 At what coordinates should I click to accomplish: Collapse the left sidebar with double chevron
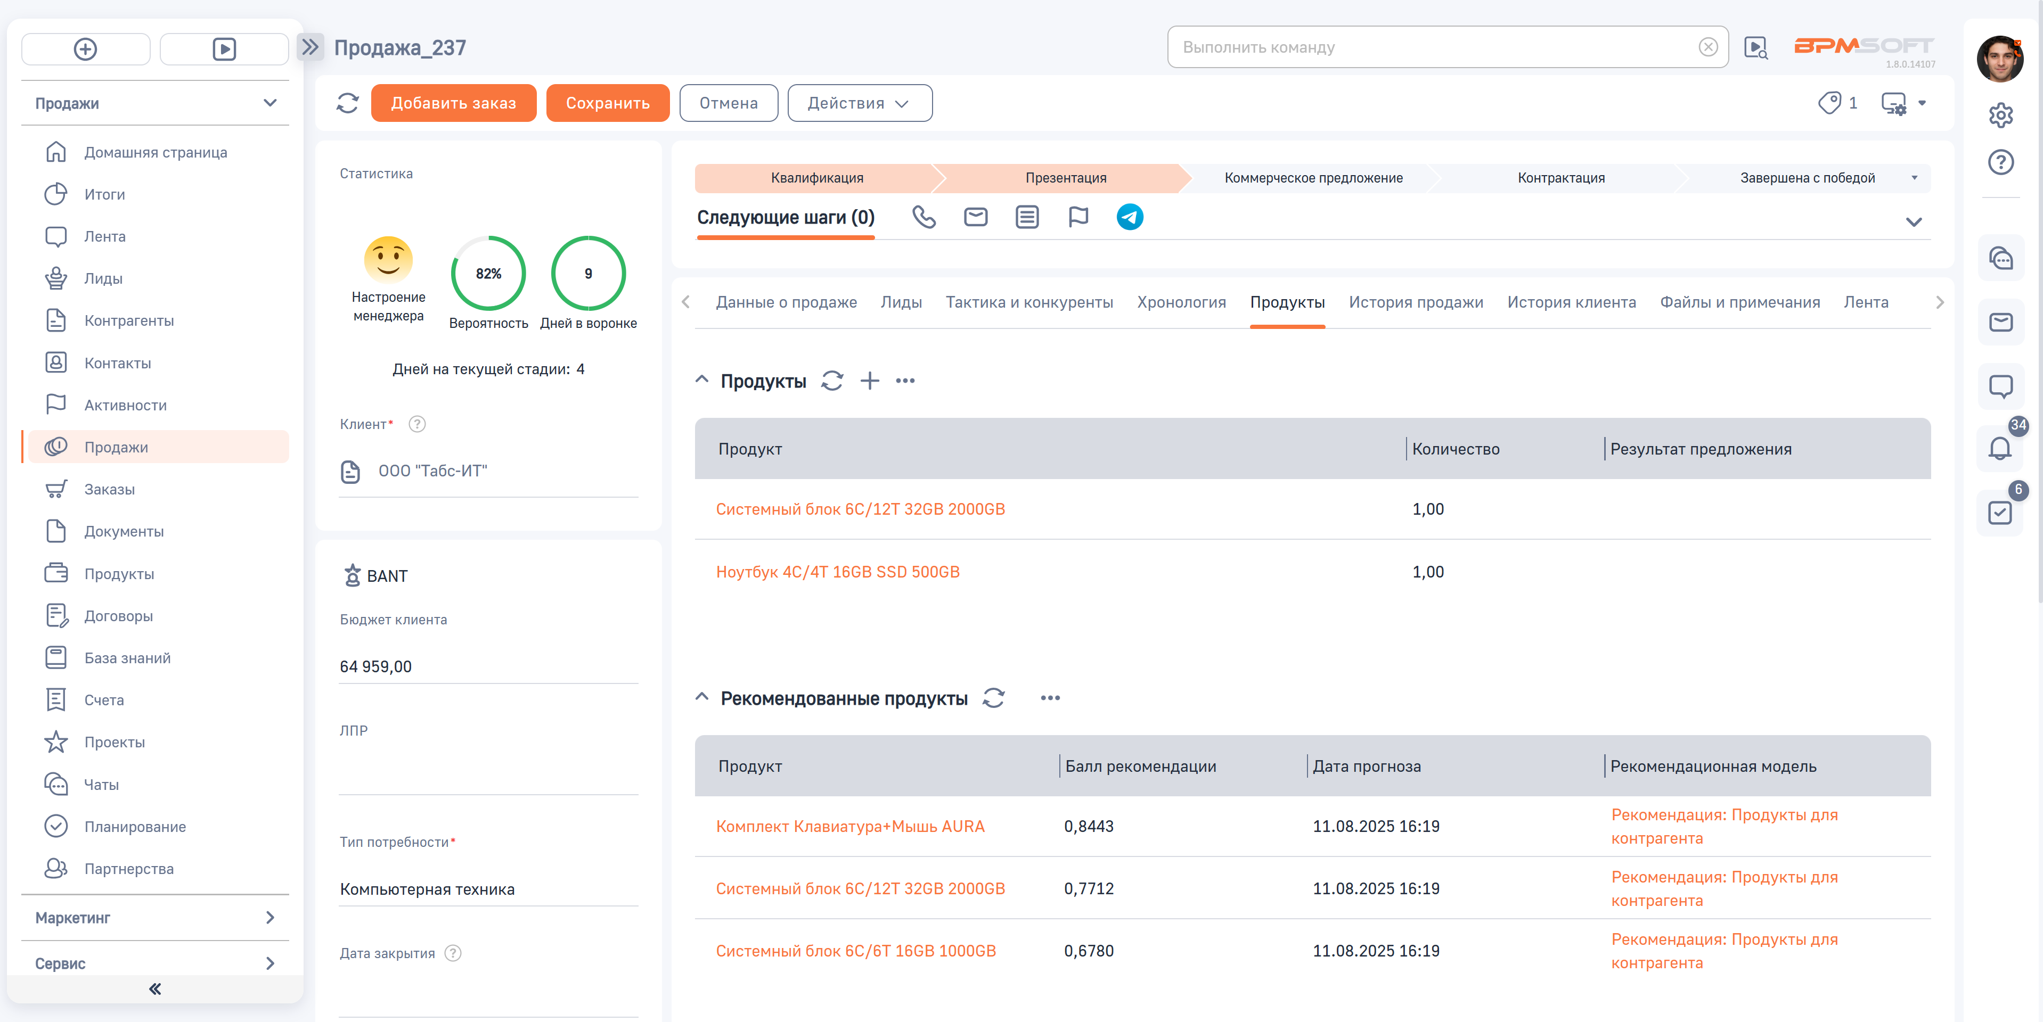pos(154,988)
